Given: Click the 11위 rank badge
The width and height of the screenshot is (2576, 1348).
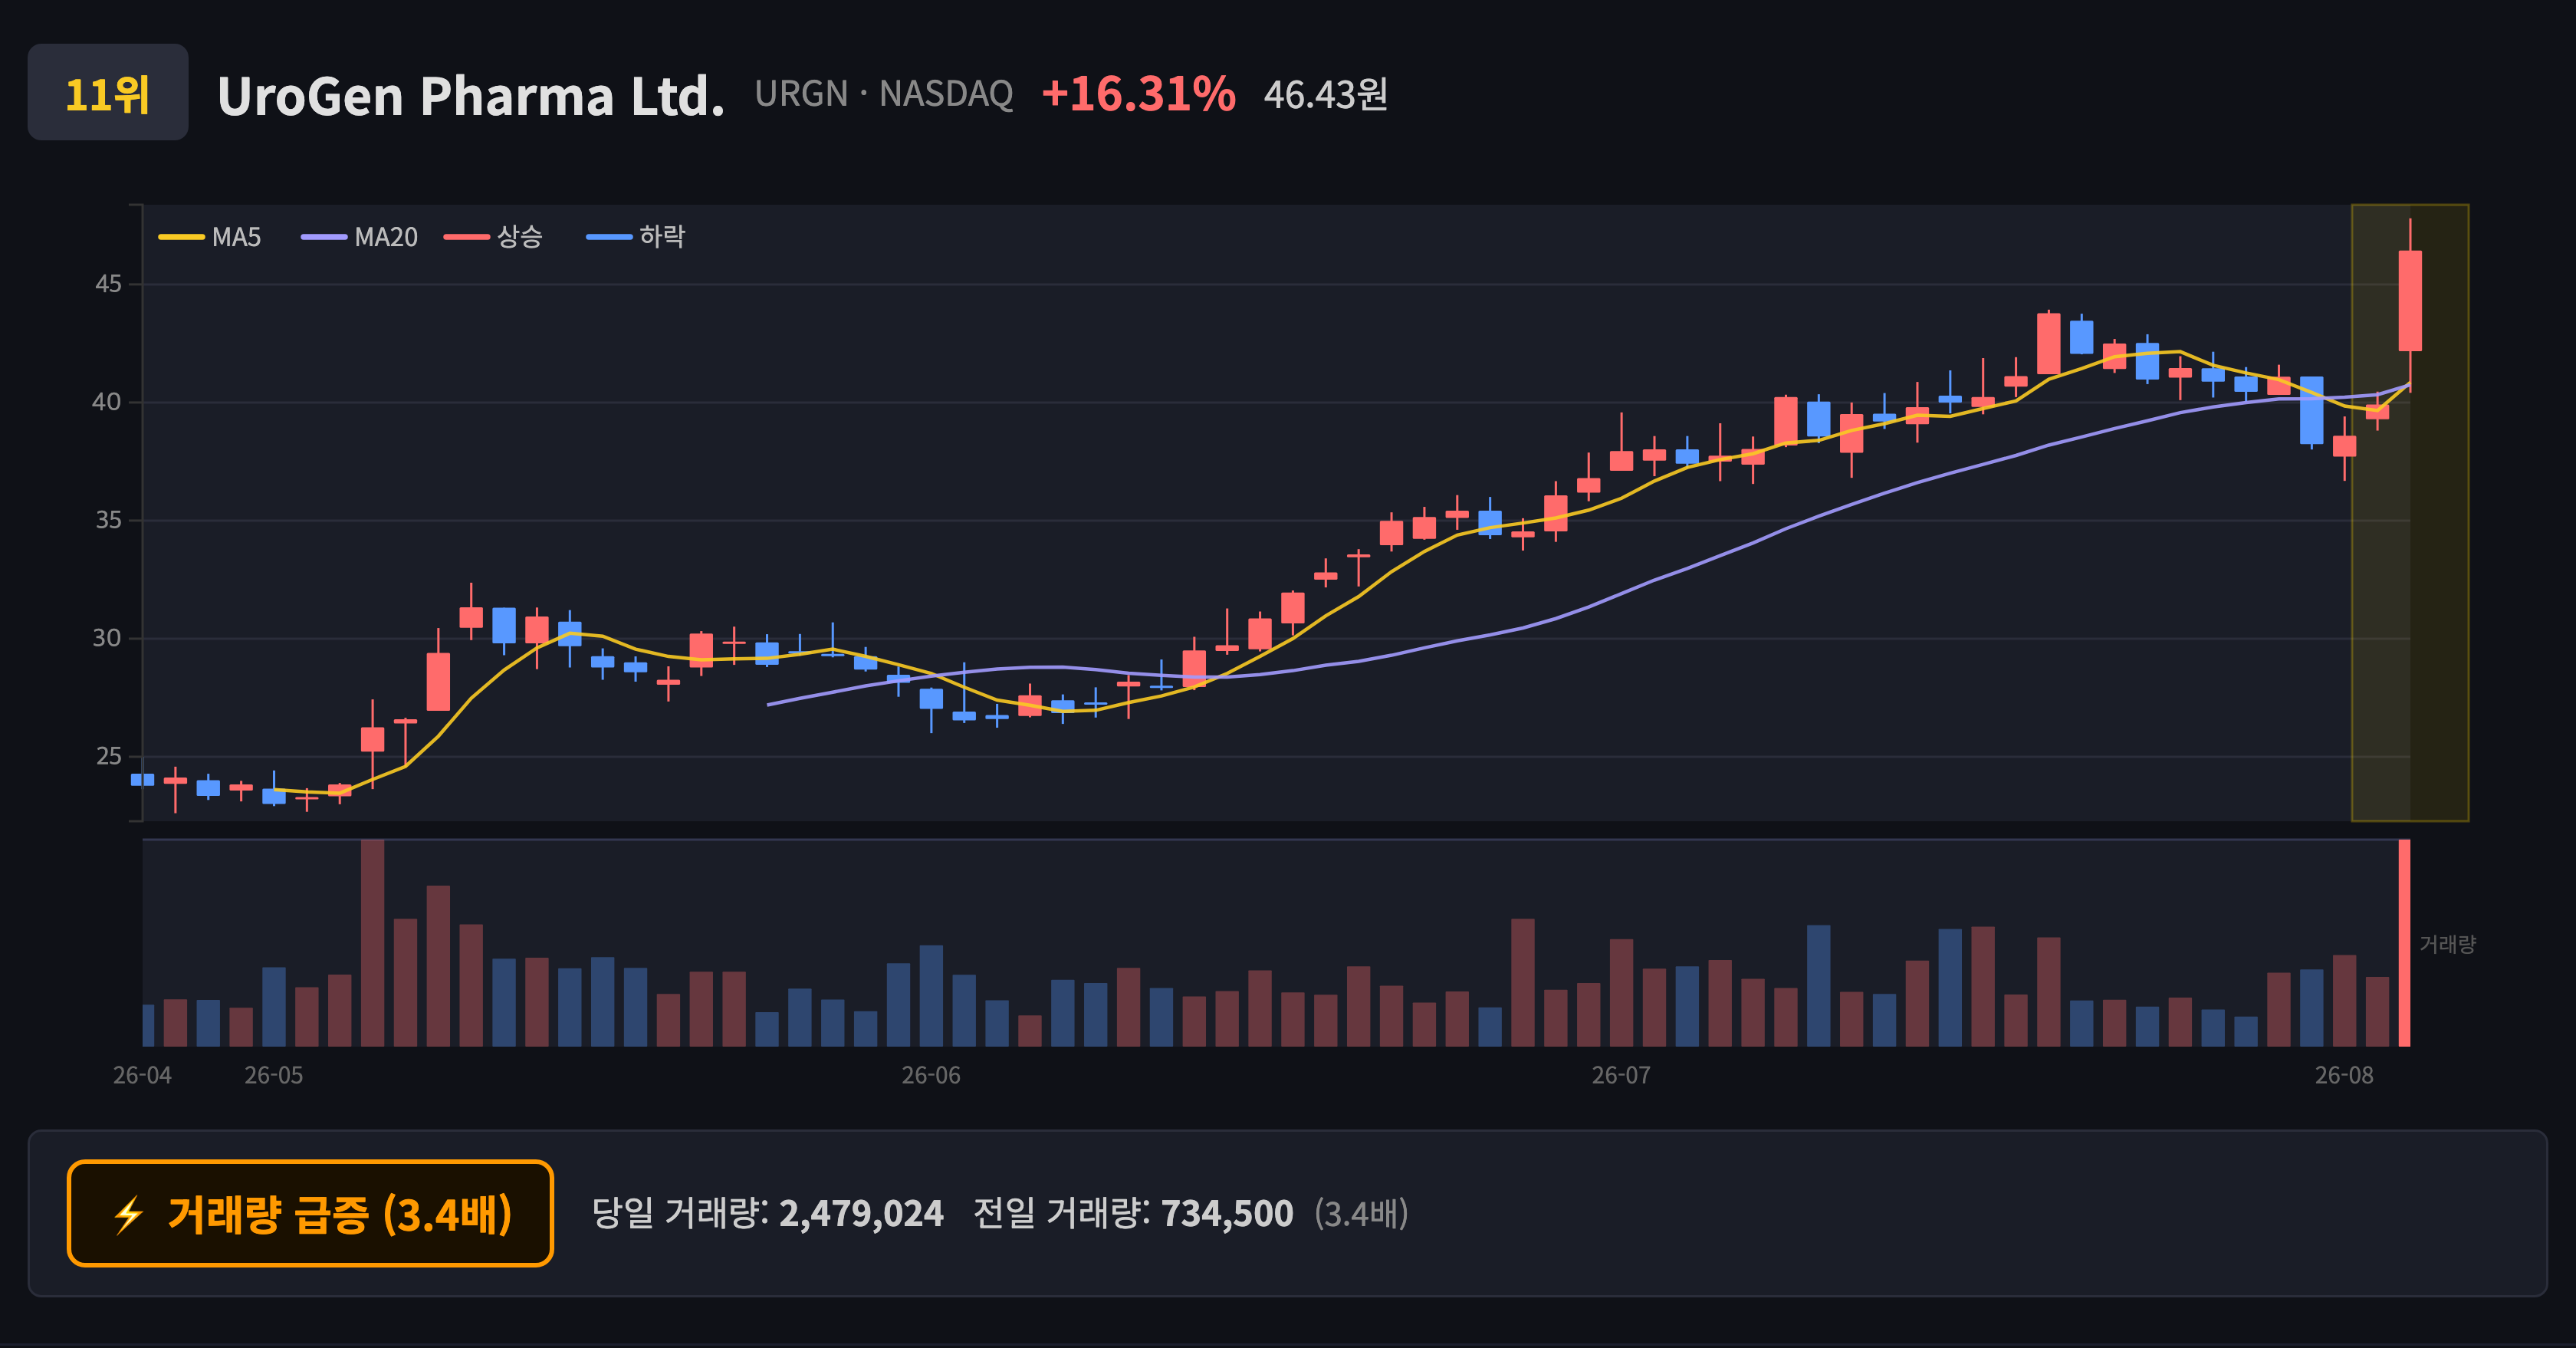Looking at the screenshot, I should pos(107,92).
